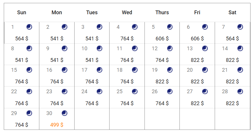
Task: Choose the 764 $ price on day 25
Action: pyautogui.click(x=127, y=103)
